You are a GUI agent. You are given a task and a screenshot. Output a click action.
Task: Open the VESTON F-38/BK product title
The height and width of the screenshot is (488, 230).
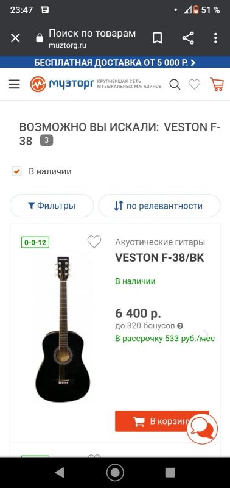pos(159,257)
